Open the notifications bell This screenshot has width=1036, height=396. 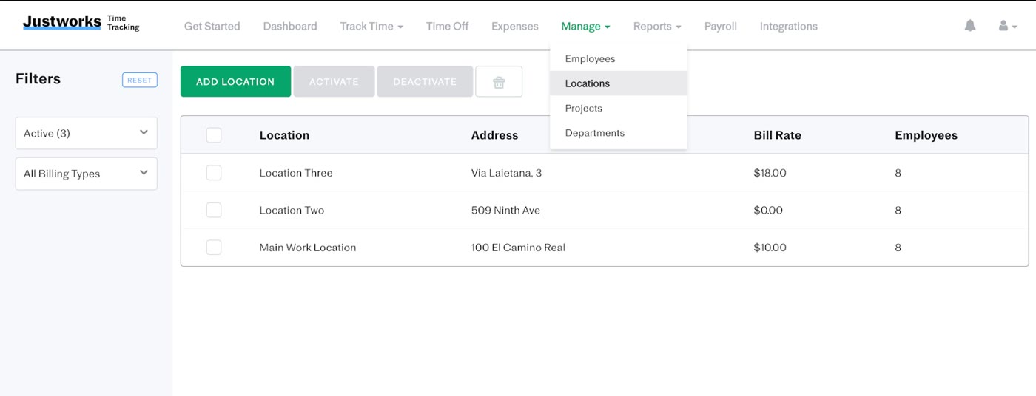tap(970, 26)
